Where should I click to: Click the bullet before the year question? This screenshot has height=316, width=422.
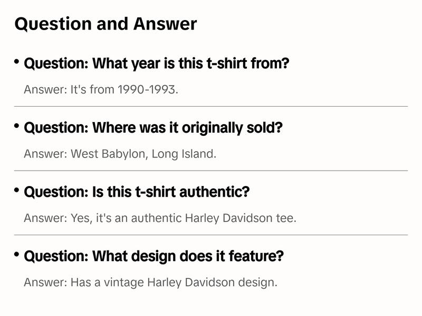(17, 62)
